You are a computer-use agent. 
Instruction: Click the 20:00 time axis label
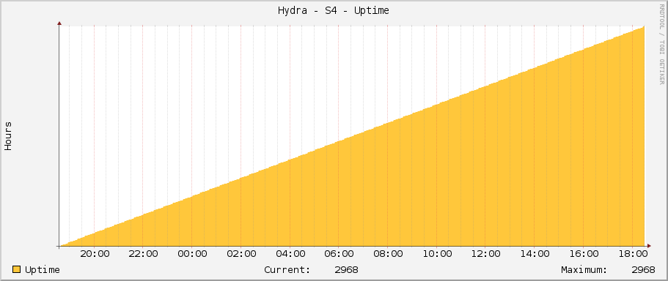pos(95,254)
